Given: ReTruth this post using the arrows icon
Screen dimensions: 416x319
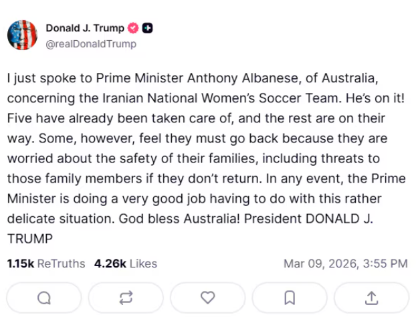Looking at the screenshot, I should pos(126,298).
